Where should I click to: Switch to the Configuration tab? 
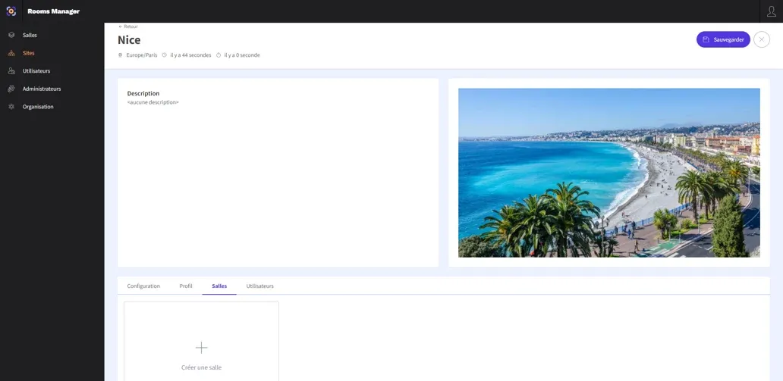[143, 286]
